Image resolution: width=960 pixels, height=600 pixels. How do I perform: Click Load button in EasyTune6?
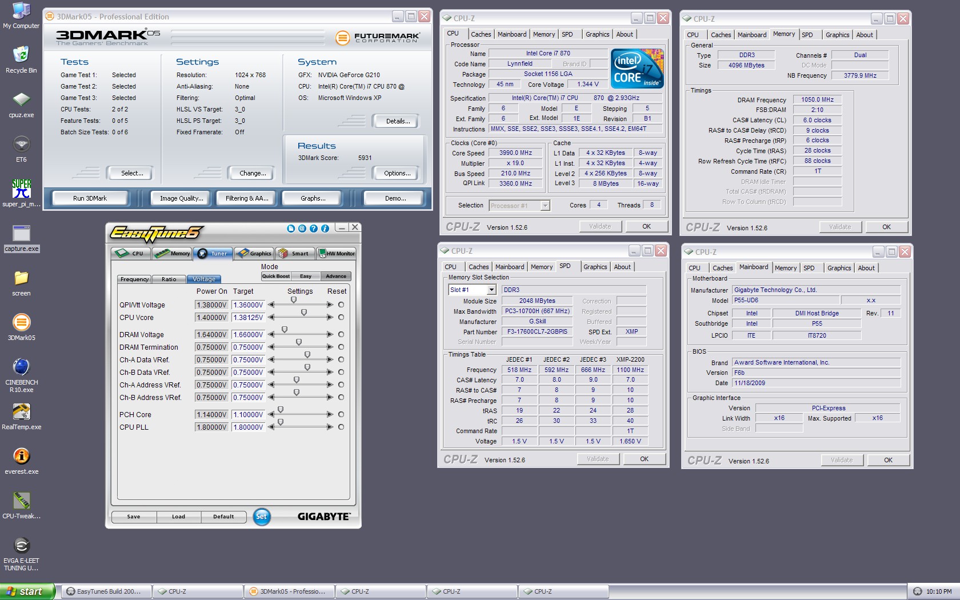point(178,517)
